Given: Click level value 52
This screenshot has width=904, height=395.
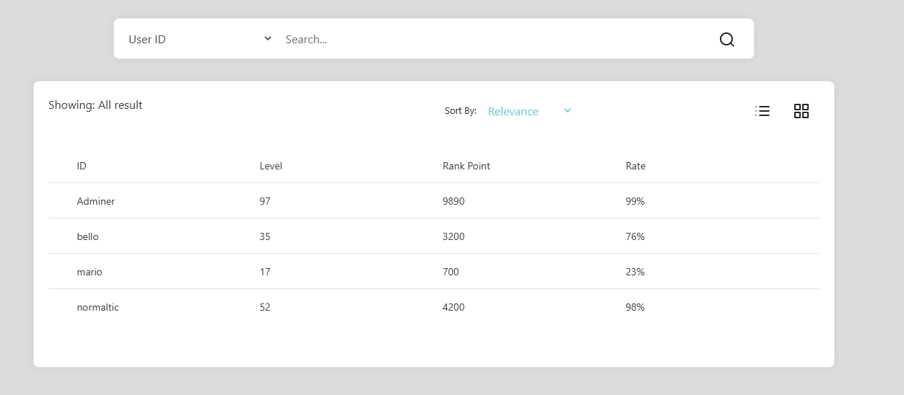Looking at the screenshot, I should tap(265, 307).
